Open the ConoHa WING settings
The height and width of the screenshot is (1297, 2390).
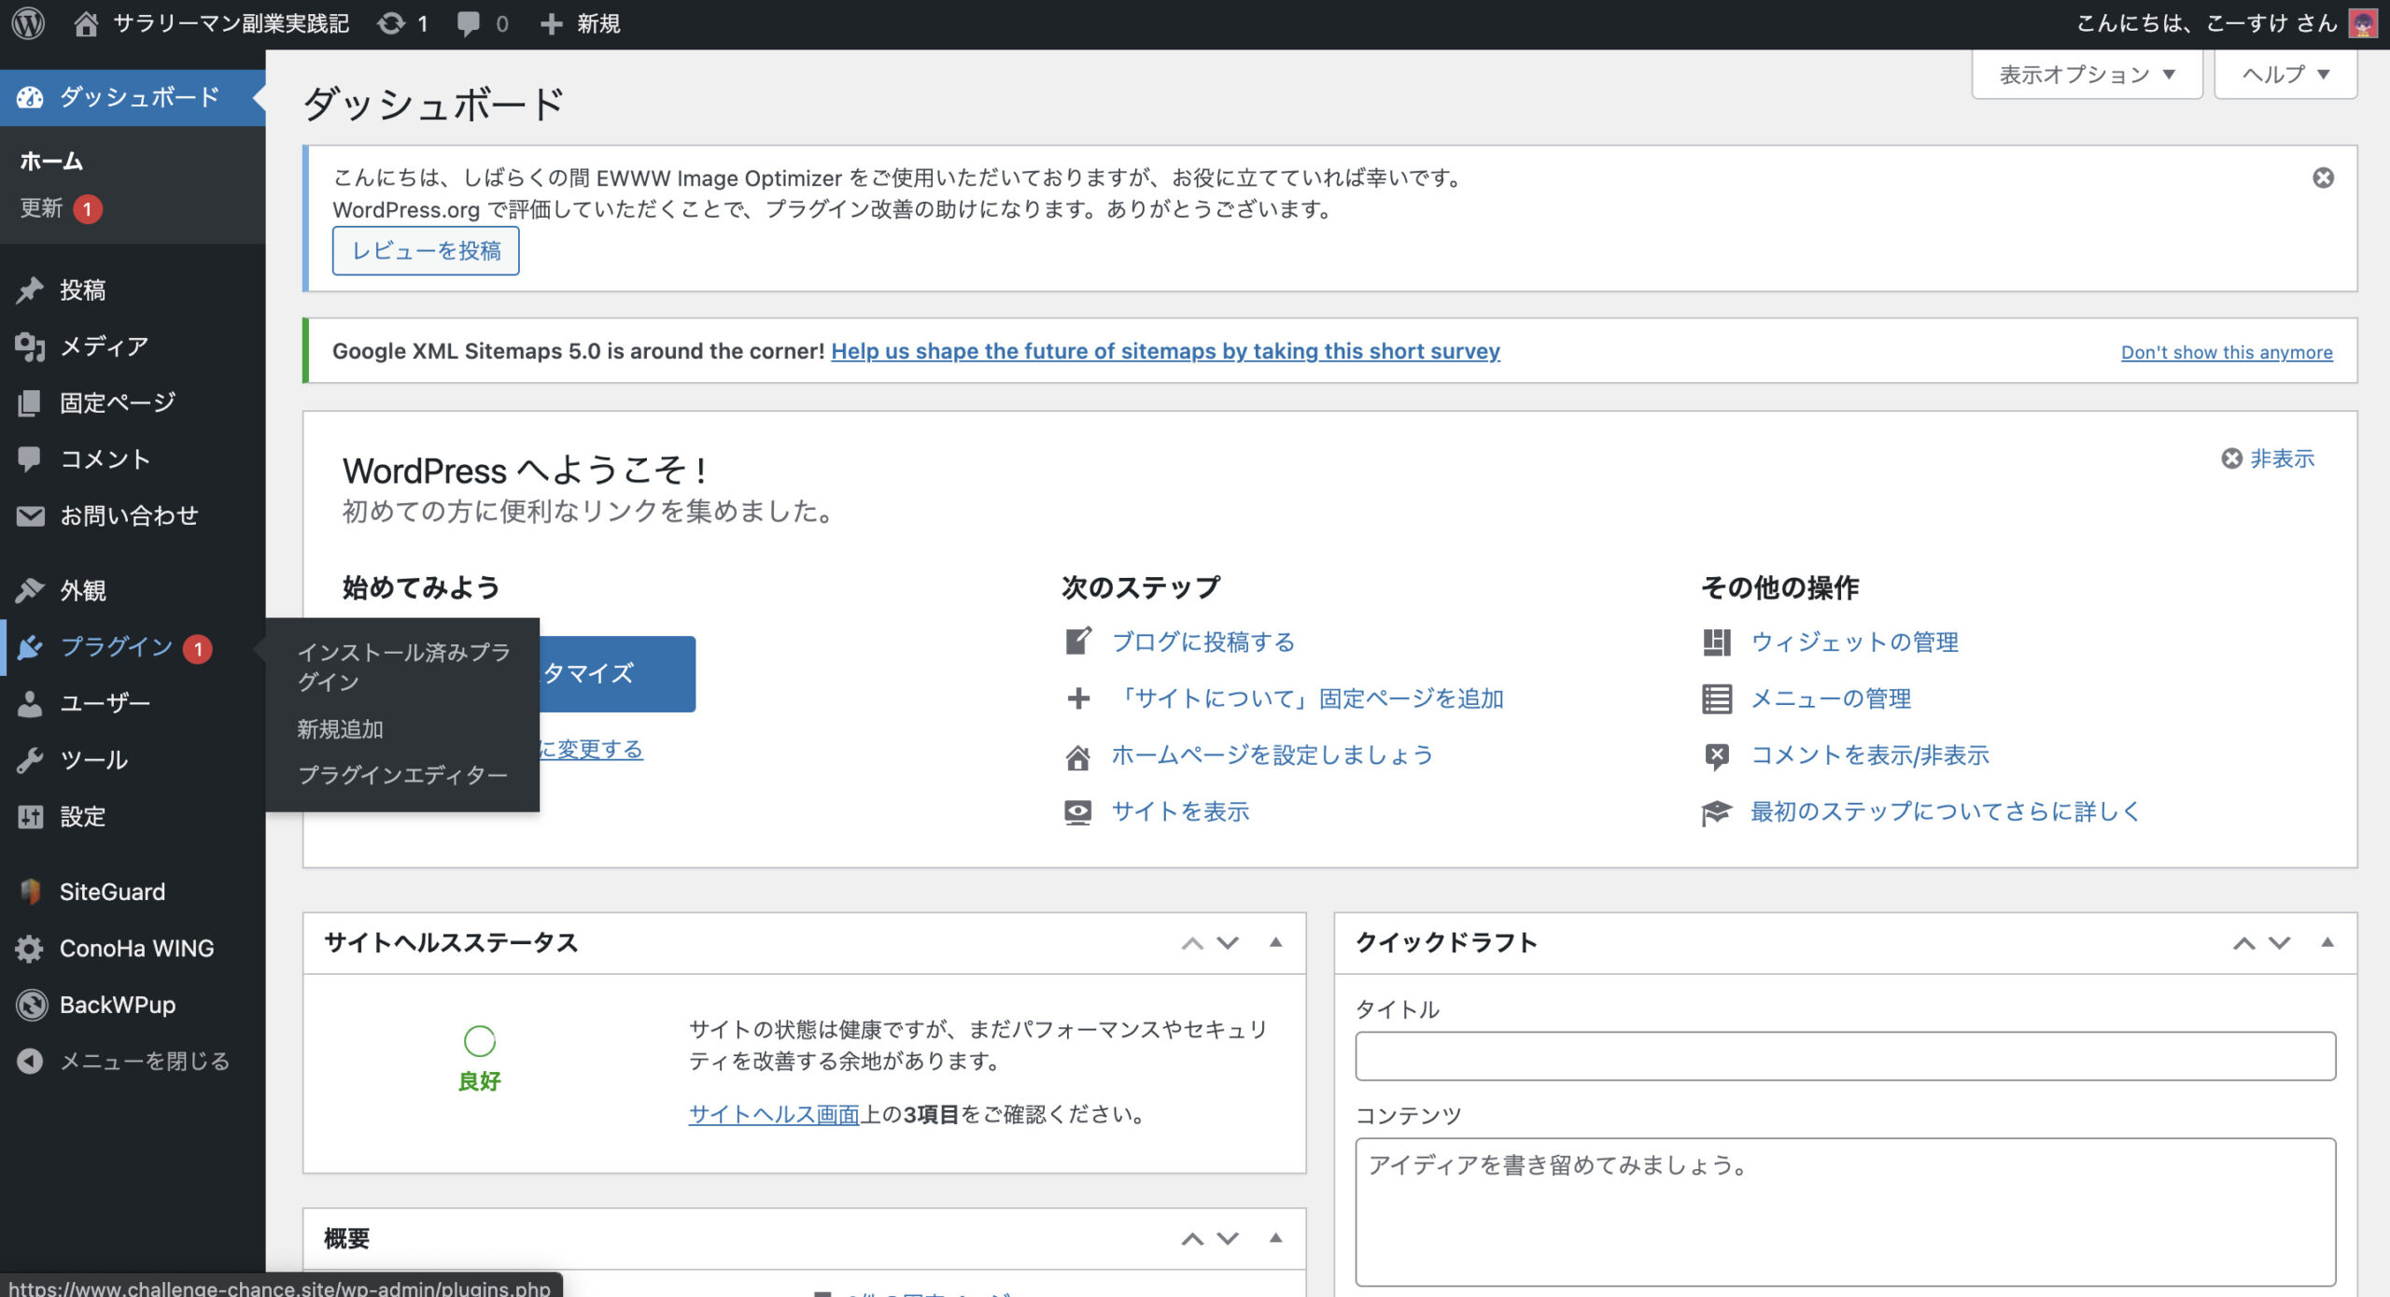(136, 948)
